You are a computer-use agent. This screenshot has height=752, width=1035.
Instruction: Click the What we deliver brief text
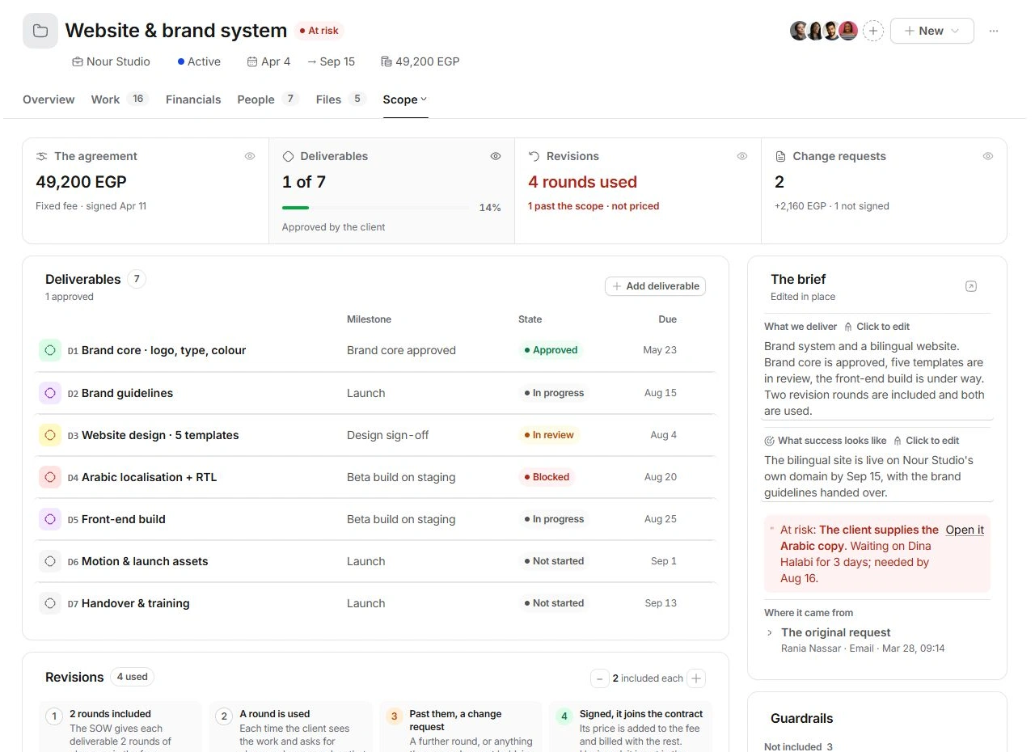(877, 378)
